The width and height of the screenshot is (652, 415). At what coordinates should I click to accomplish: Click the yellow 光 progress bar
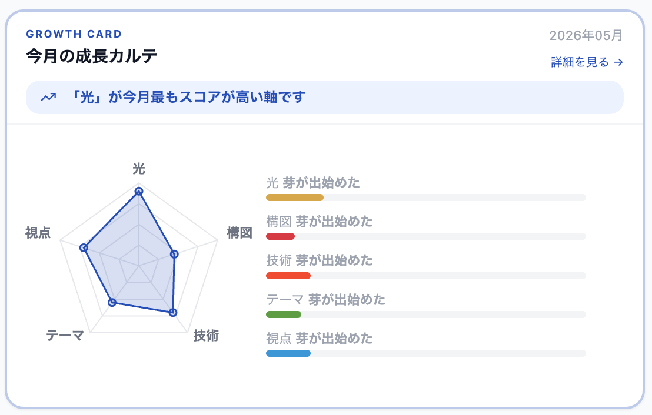point(295,198)
